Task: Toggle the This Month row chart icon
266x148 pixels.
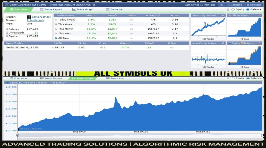Action: coord(56,29)
